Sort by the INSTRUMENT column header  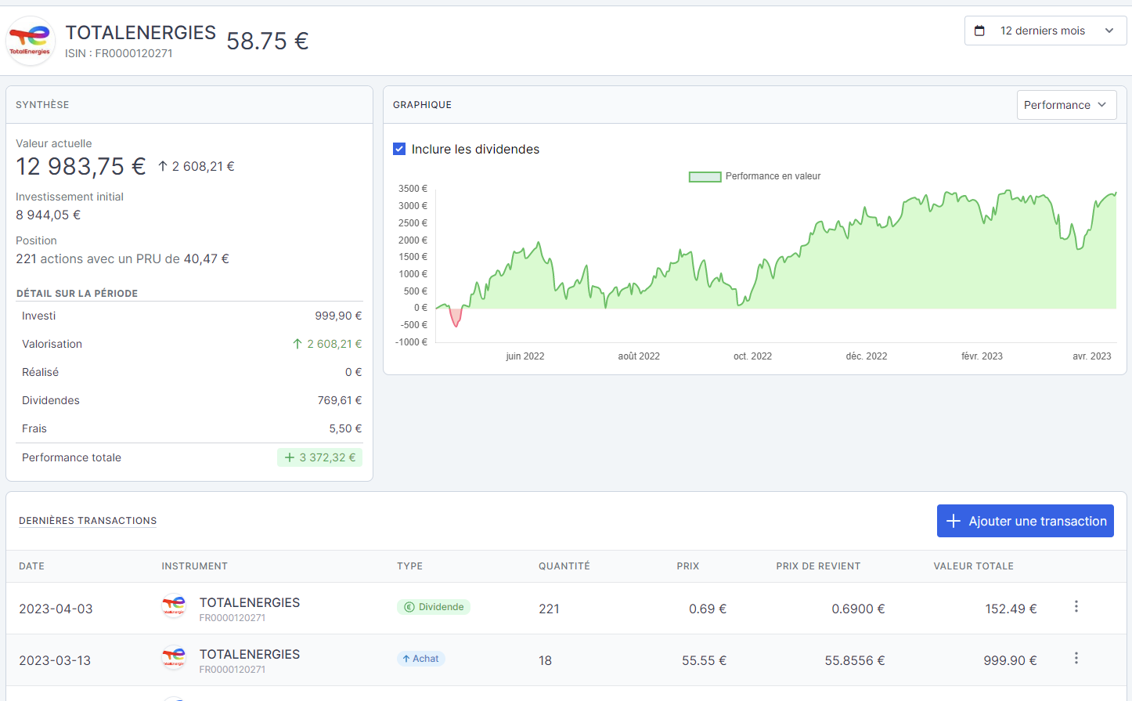click(194, 566)
